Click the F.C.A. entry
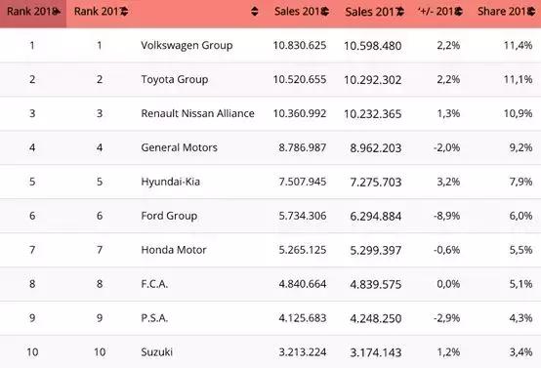The height and width of the screenshot is (368, 541). click(x=154, y=284)
